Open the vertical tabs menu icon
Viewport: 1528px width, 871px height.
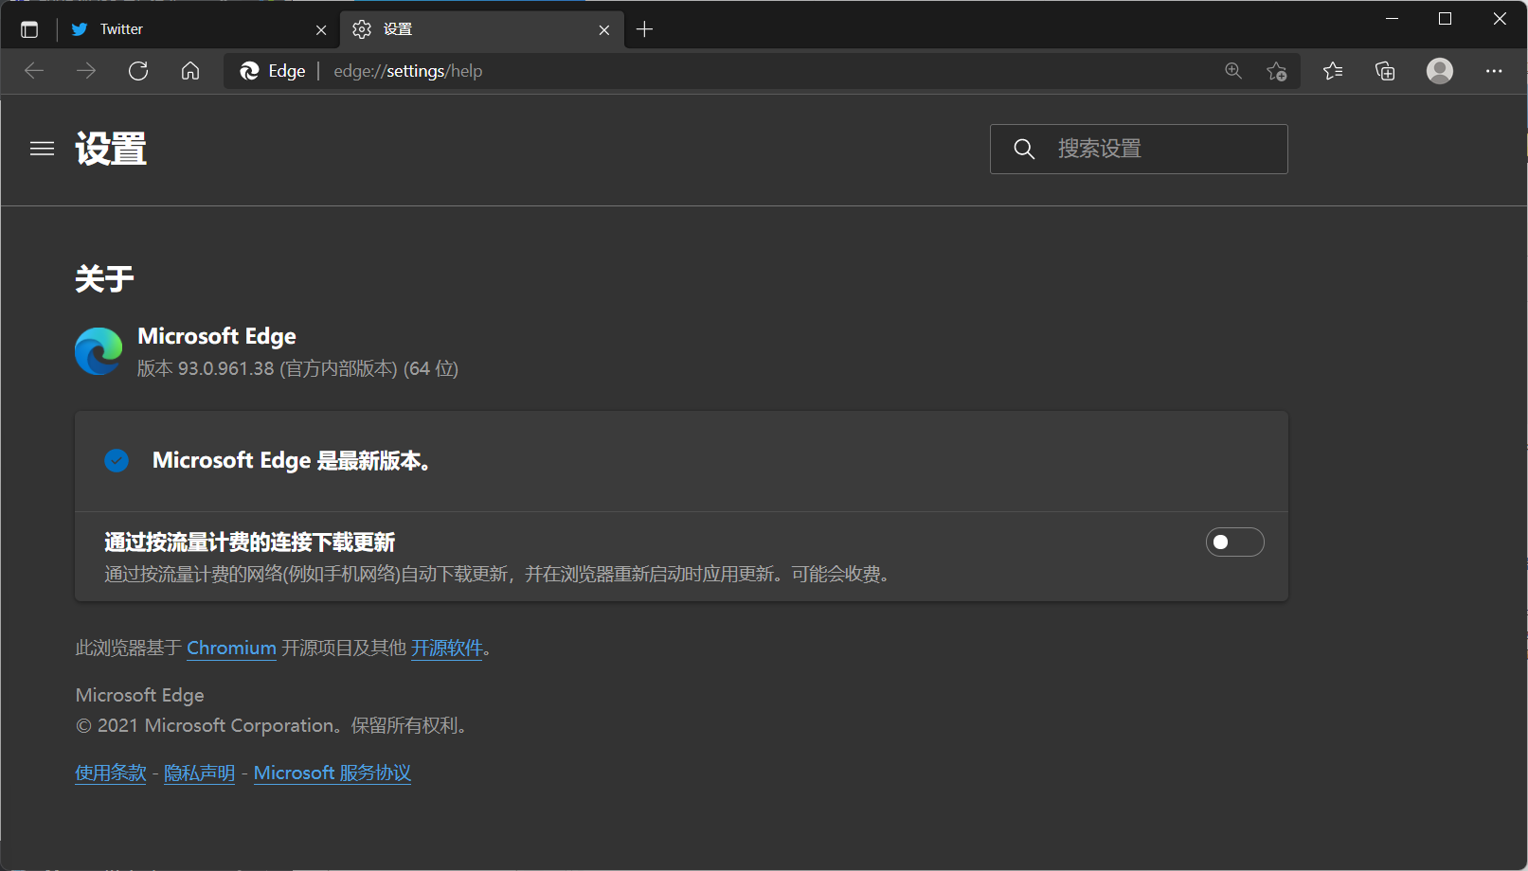coord(29,29)
